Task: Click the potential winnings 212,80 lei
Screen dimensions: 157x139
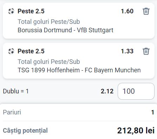Action: 136,131
